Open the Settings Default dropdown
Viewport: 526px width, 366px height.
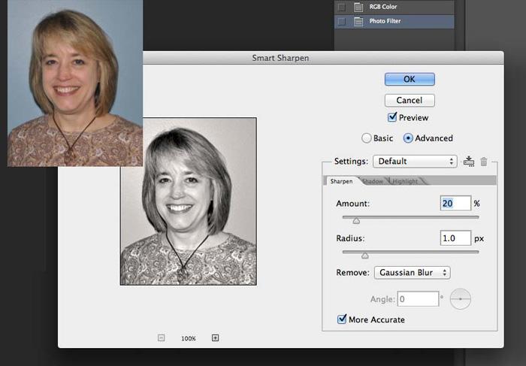tap(414, 161)
